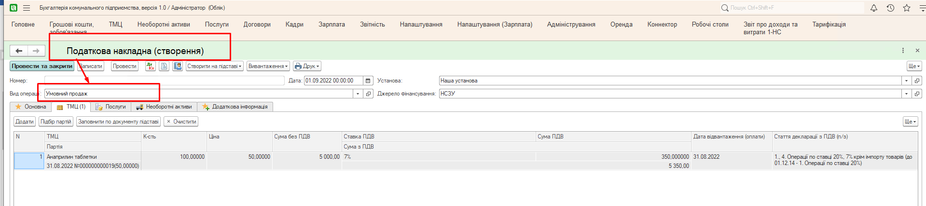
Task: Show Дт/Кт document postings icon
Action: pyautogui.click(x=151, y=66)
